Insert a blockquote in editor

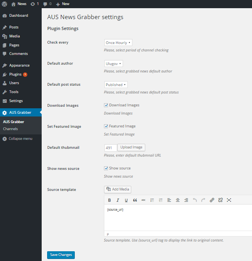pos(135,200)
